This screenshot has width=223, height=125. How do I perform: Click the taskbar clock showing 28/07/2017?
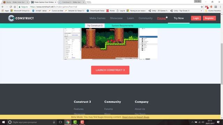[x=210, y=122]
